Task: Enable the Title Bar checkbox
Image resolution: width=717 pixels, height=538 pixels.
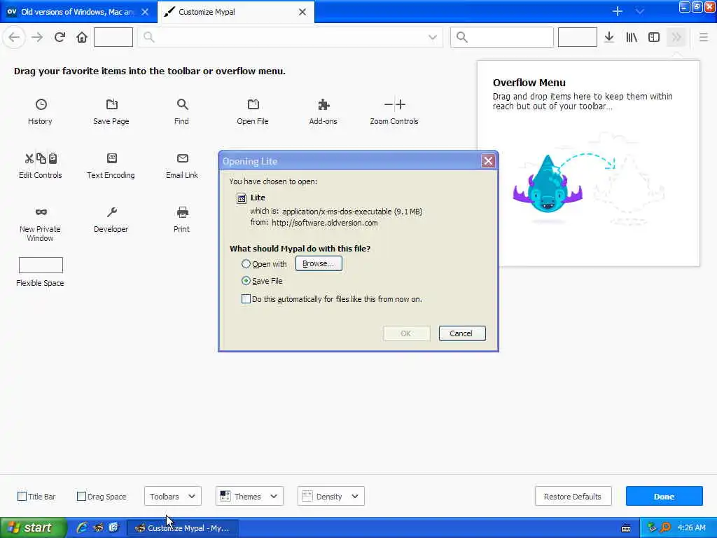Action: (22, 497)
